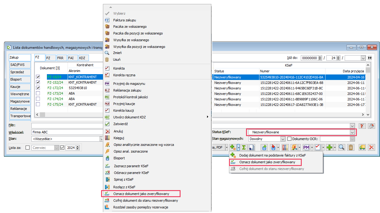Enable the Dokumenty OCR checkbox
Image resolution: width=380 pixels, height=213 pixels.
290,139
